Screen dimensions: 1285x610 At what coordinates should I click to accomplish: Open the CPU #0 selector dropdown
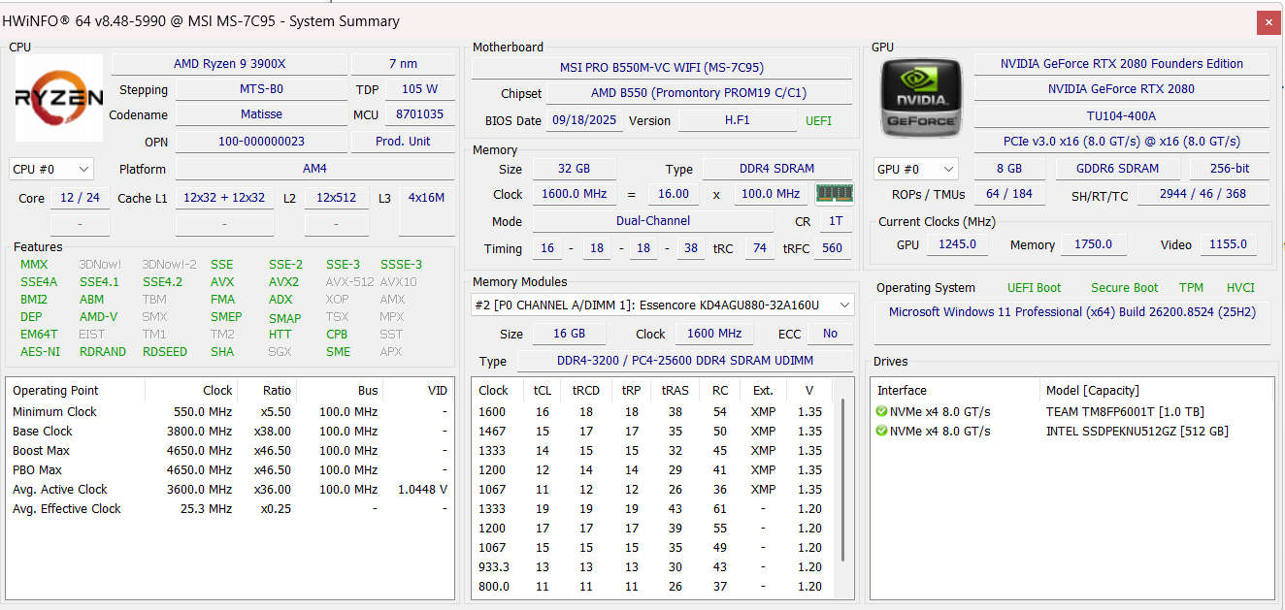tap(51, 169)
